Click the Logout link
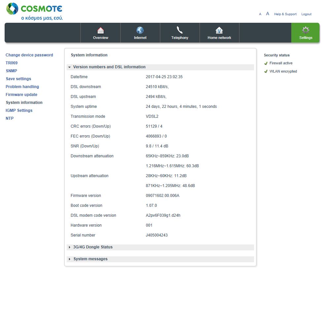 [306, 14]
